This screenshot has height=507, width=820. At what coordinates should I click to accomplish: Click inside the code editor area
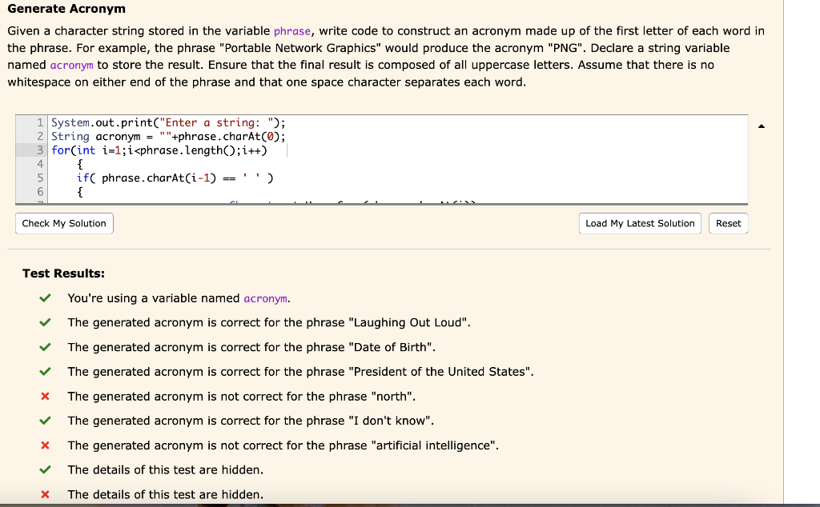click(320, 160)
